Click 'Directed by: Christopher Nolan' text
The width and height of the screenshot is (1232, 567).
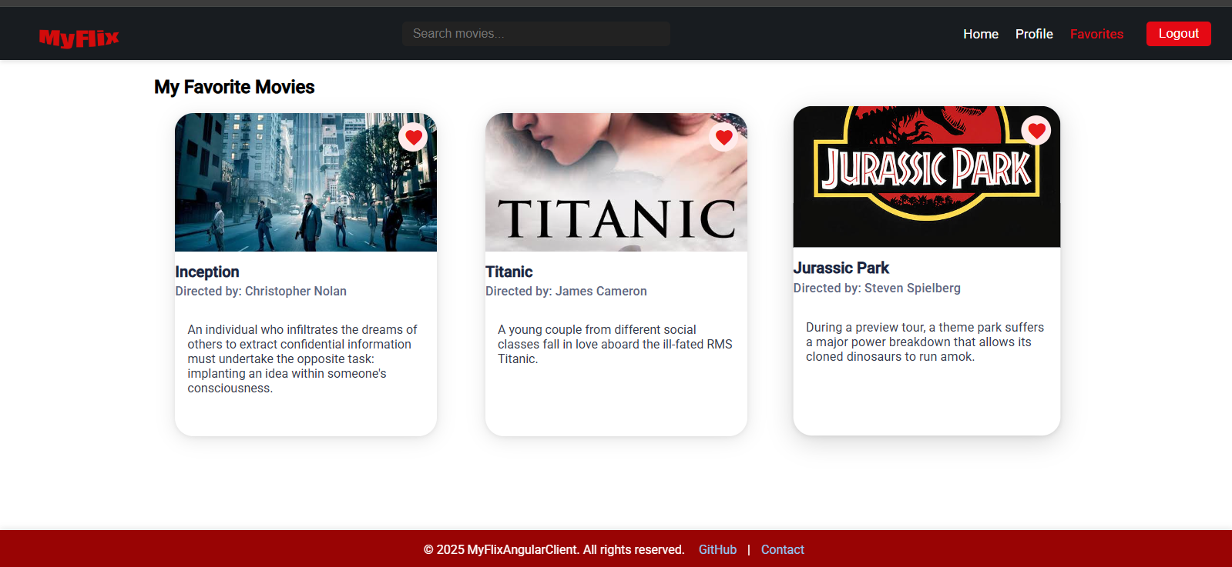(261, 291)
